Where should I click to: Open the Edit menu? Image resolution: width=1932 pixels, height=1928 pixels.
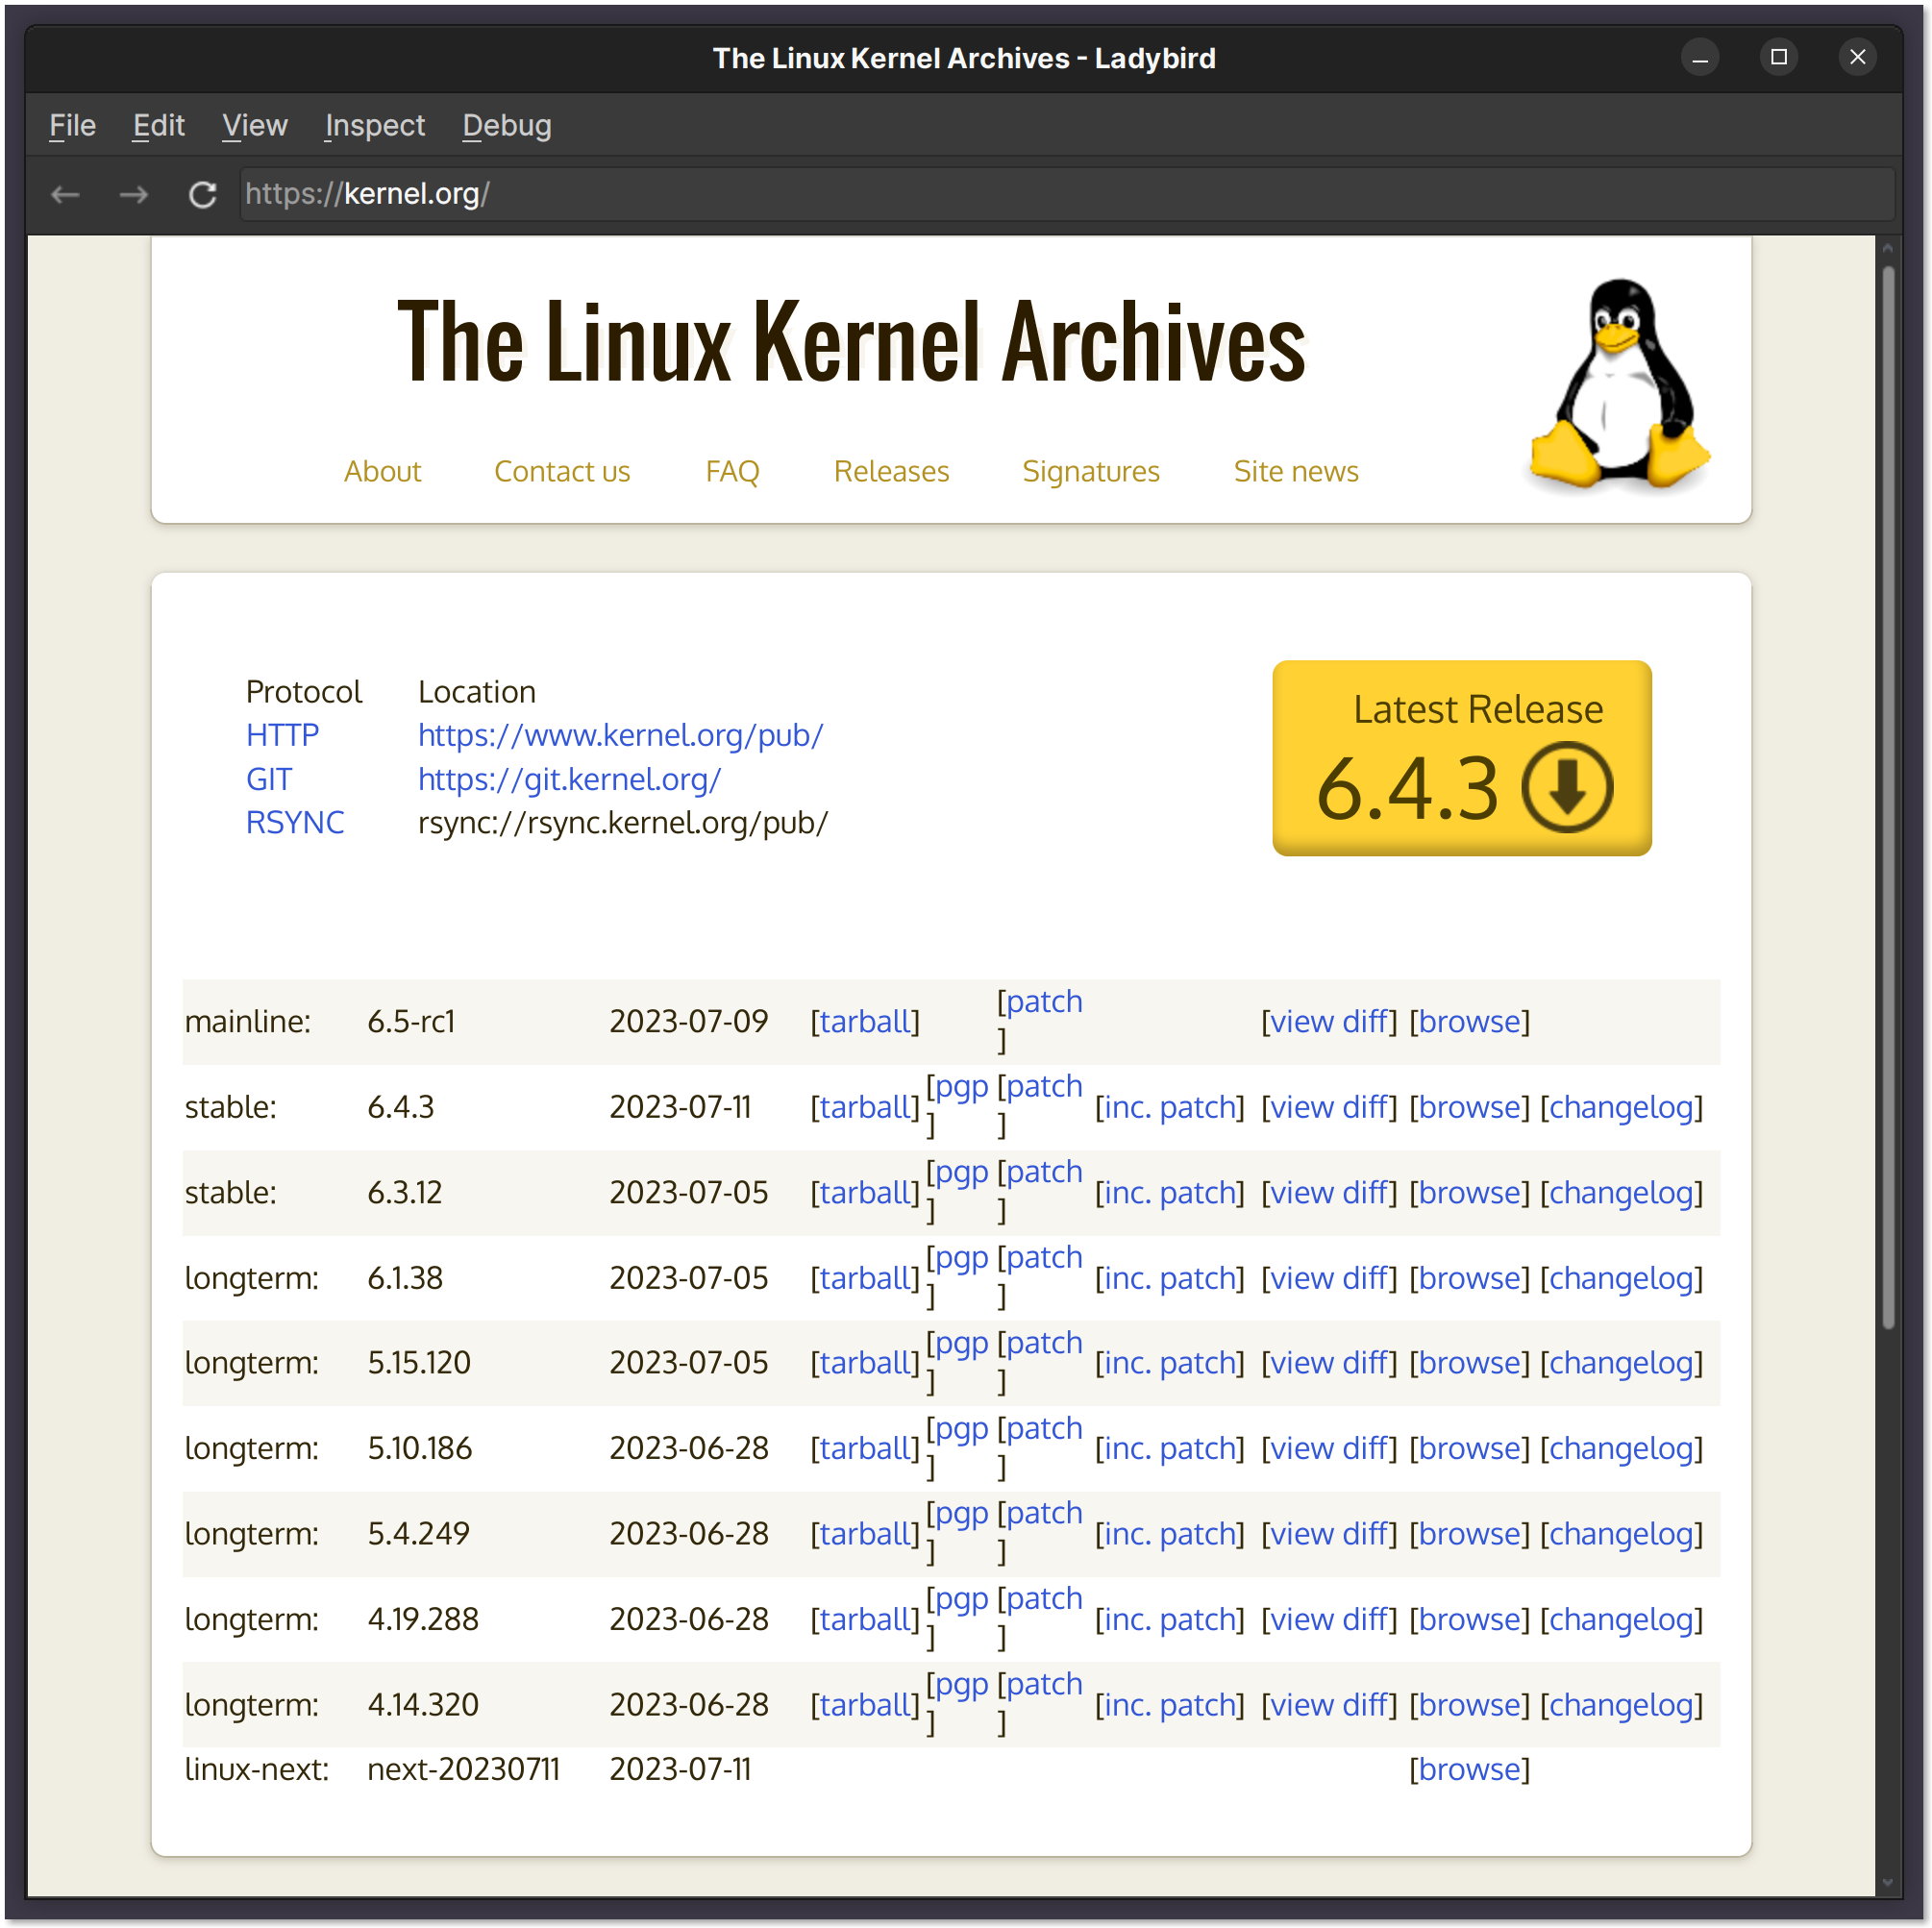157,125
